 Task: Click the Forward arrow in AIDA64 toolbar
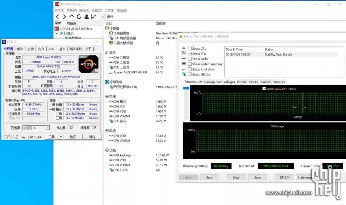point(64,17)
